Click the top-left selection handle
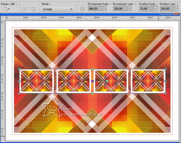The height and width of the screenshot is (143, 181). (20, 69)
